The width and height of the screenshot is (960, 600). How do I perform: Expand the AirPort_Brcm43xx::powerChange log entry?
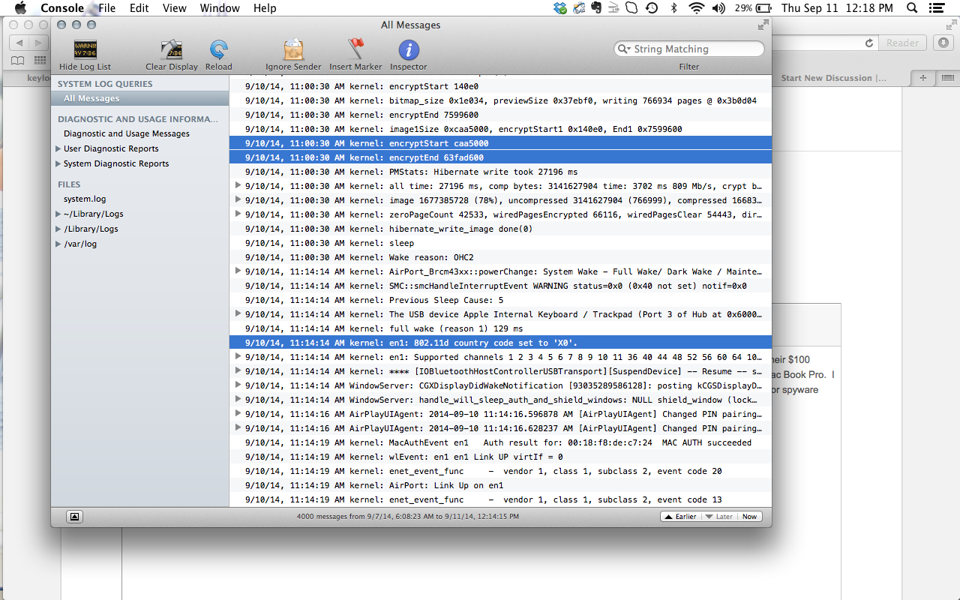pyautogui.click(x=238, y=271)
